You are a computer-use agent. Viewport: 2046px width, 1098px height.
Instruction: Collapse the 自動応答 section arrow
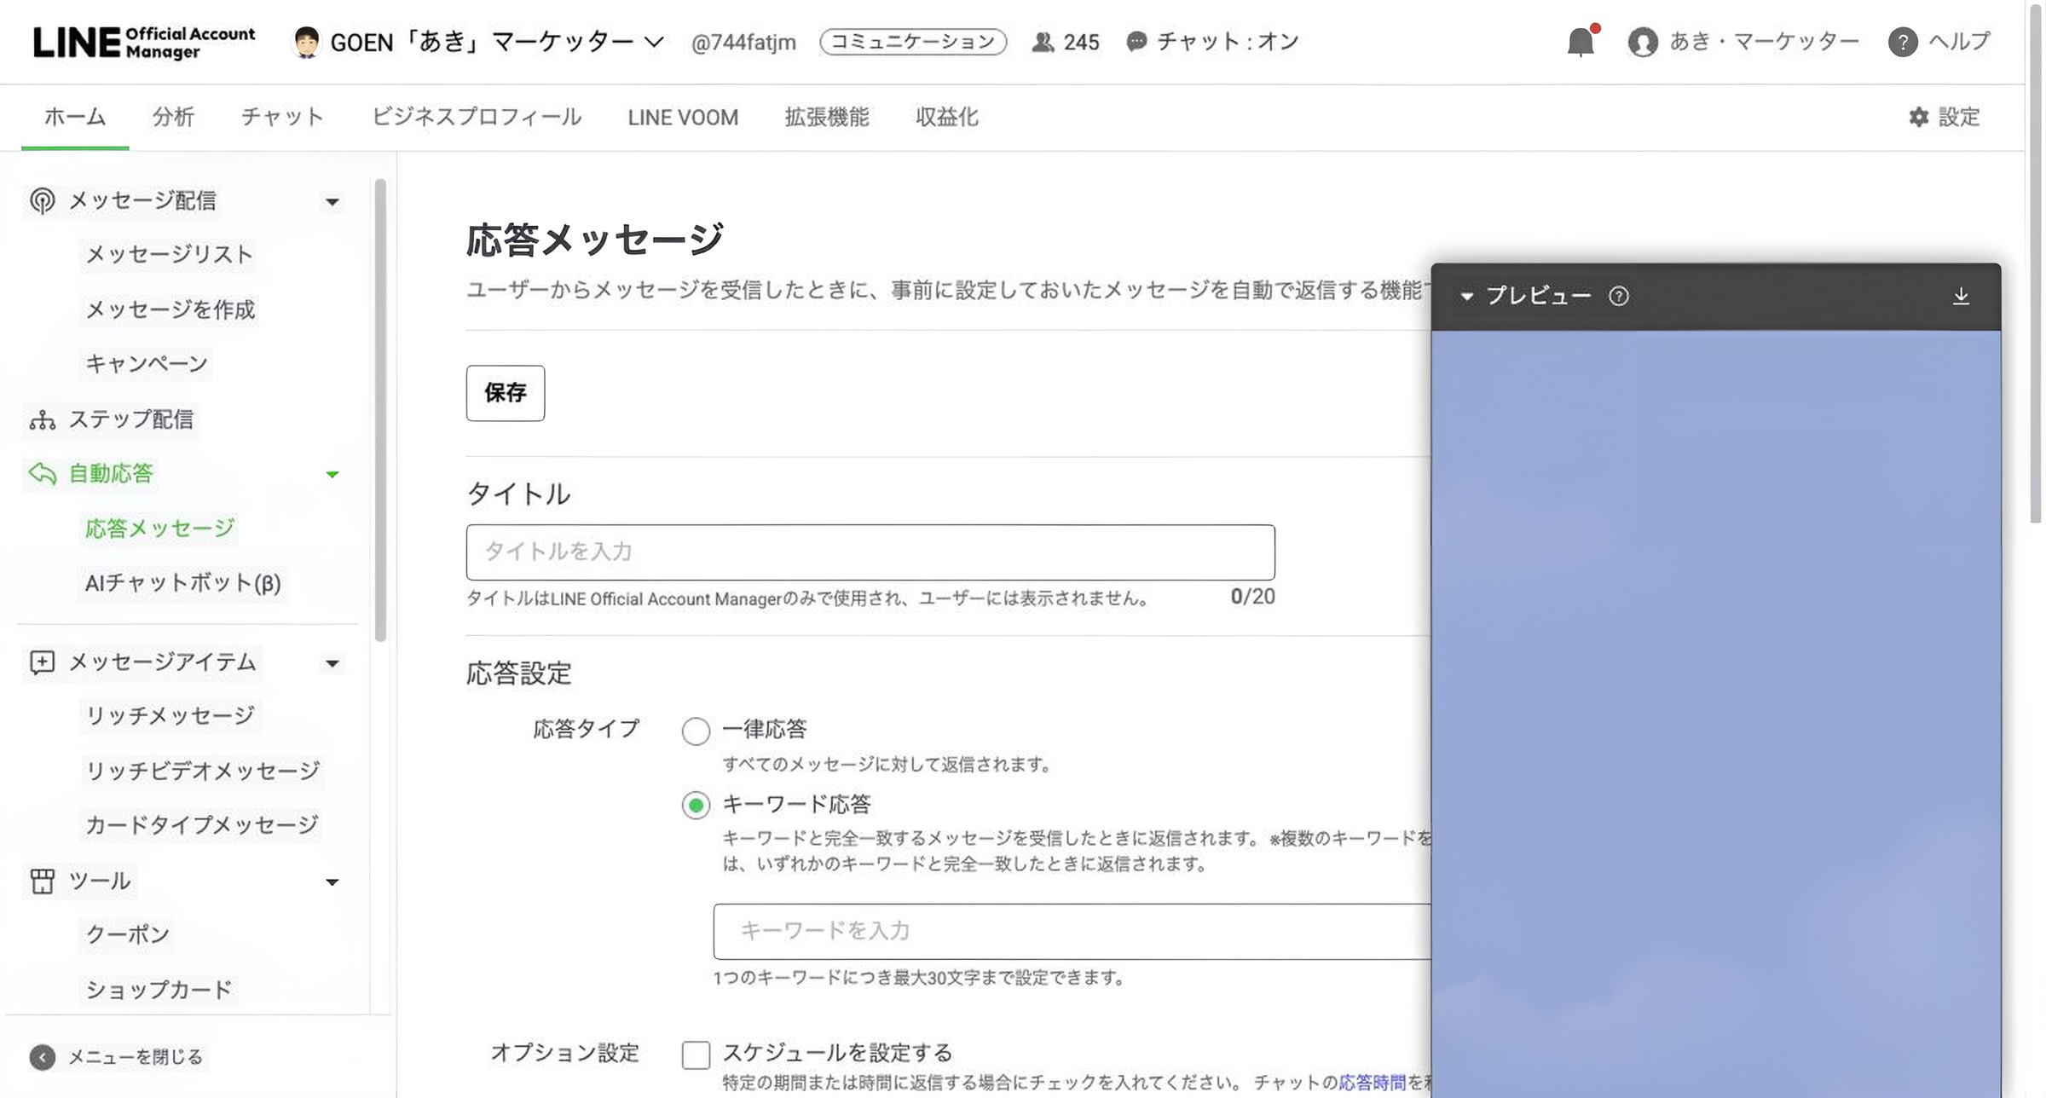(x=332, y=474)
